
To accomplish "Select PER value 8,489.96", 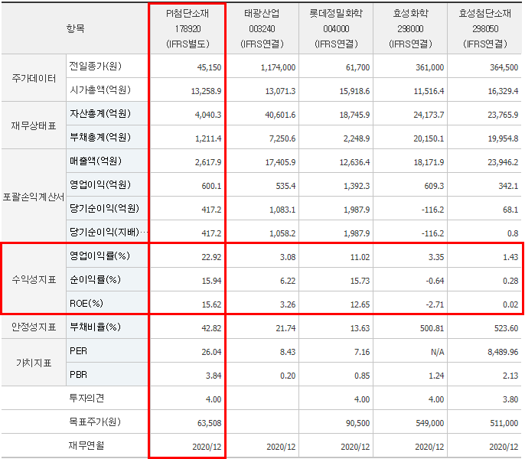I will coord(503,352).
